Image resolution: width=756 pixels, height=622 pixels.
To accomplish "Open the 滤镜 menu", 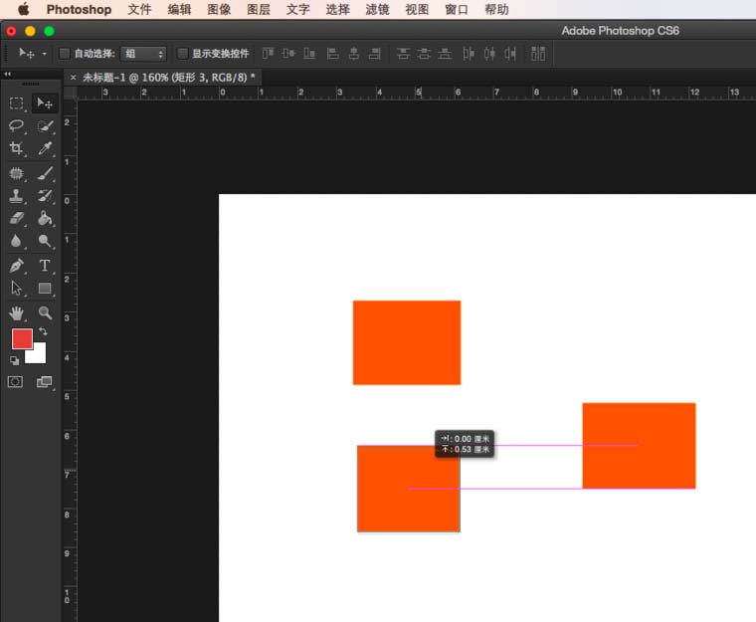I will tap(377, 9).
